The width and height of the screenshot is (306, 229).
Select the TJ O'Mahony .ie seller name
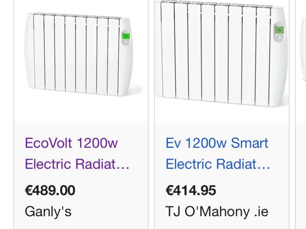point(217,210)
